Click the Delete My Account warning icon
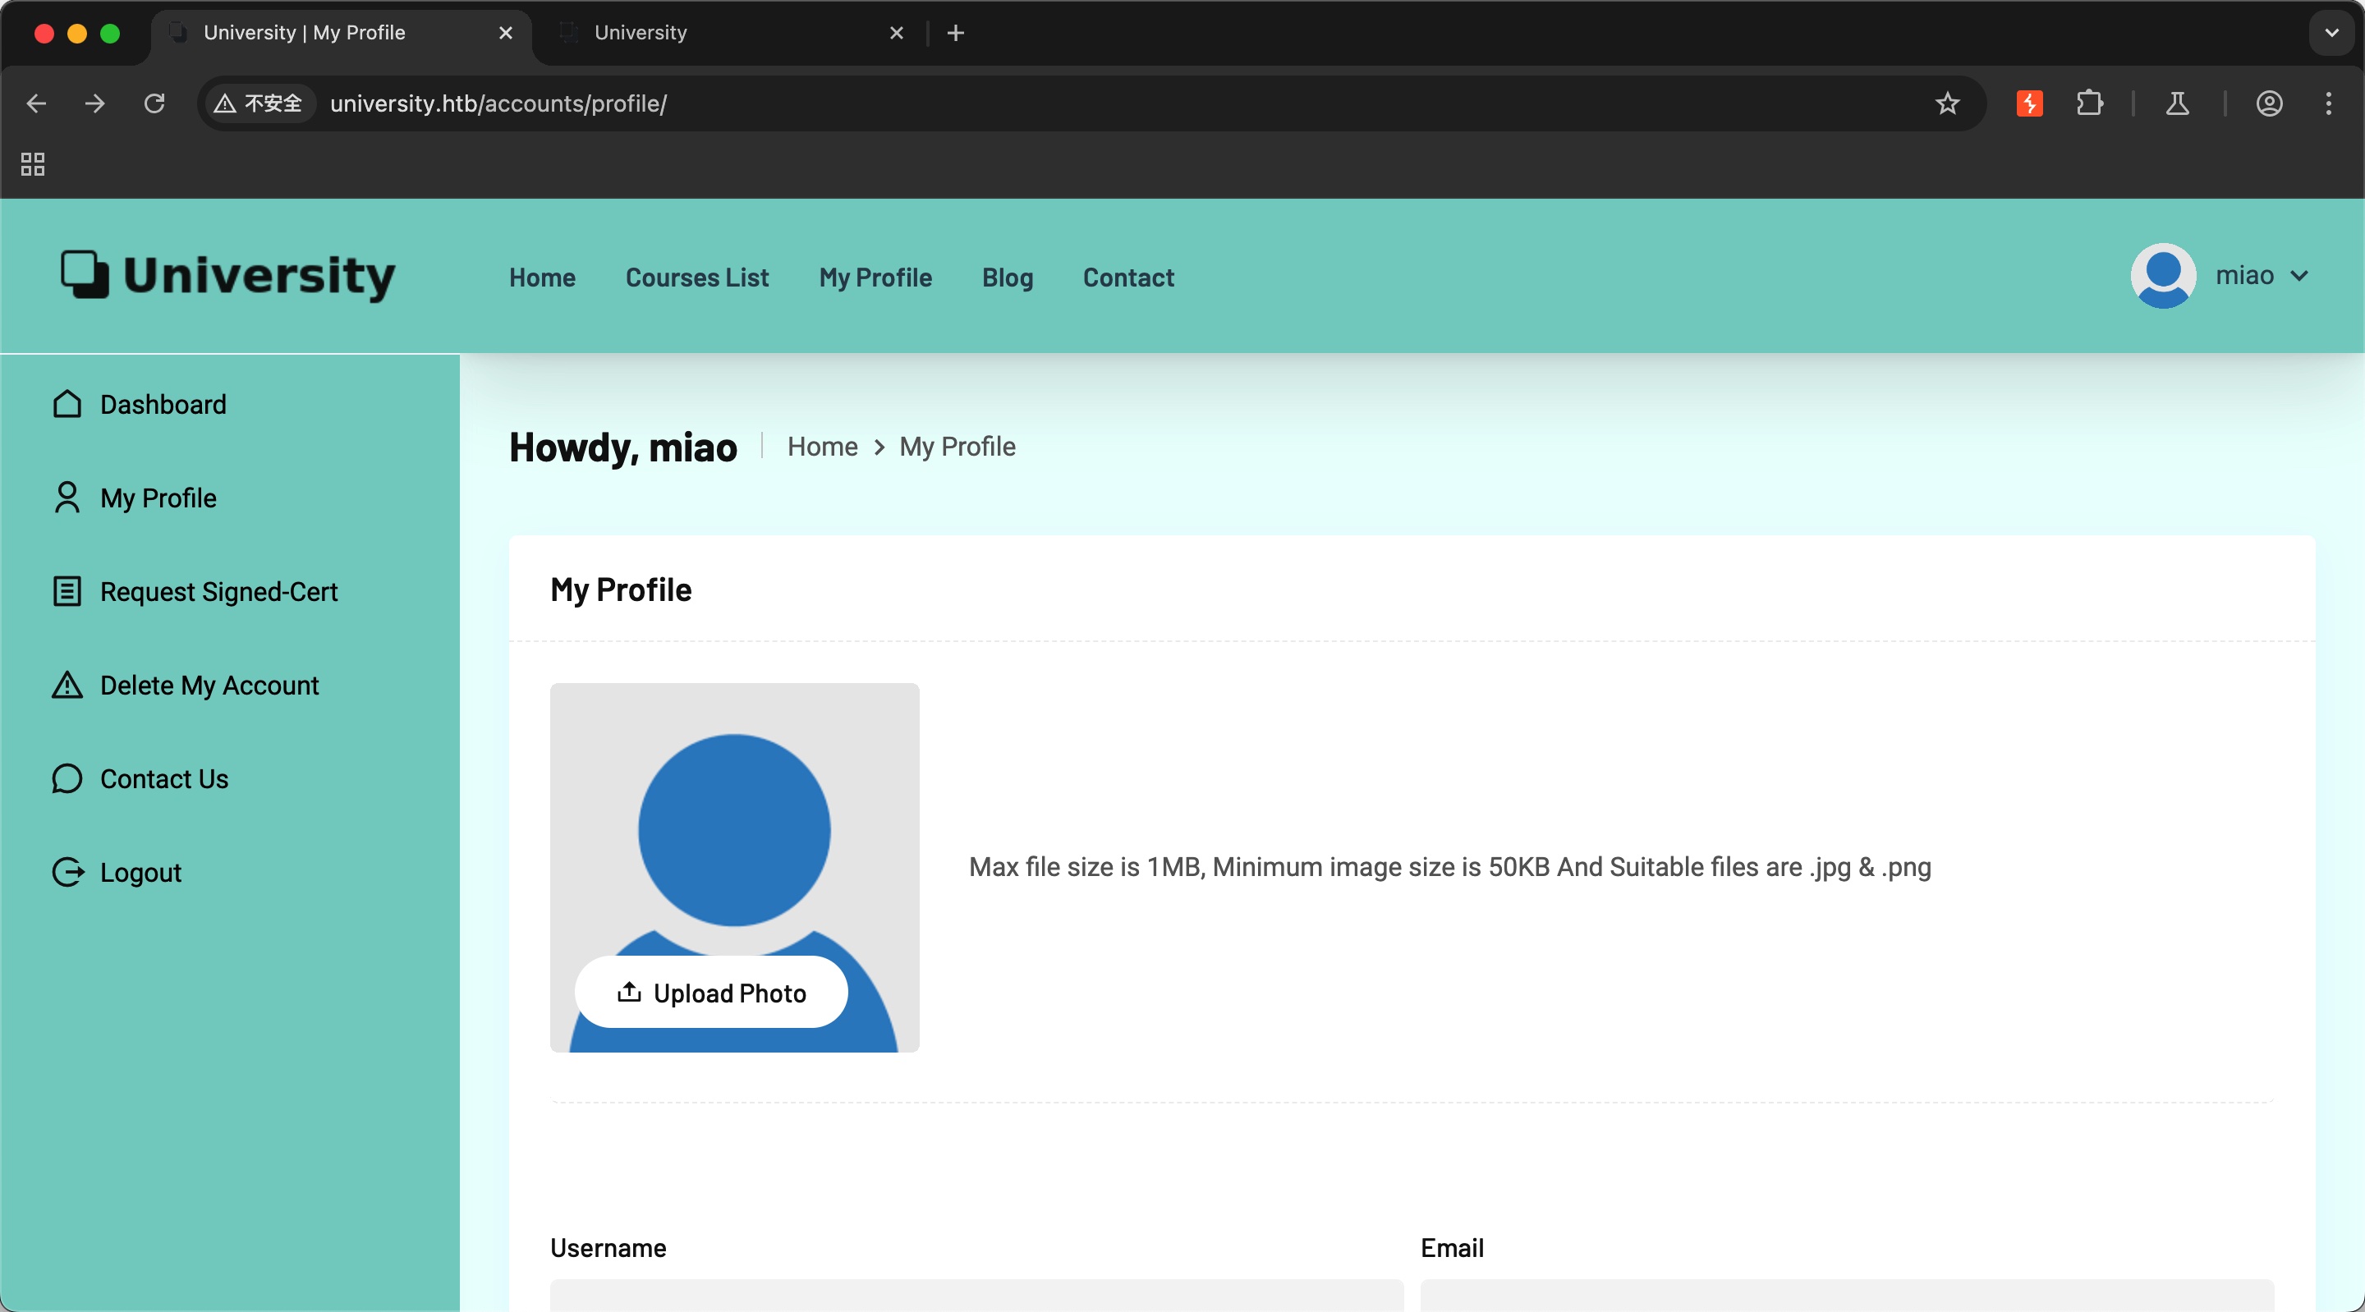The height and width of the screenshot is (1312, 2365). coord(67,685)
